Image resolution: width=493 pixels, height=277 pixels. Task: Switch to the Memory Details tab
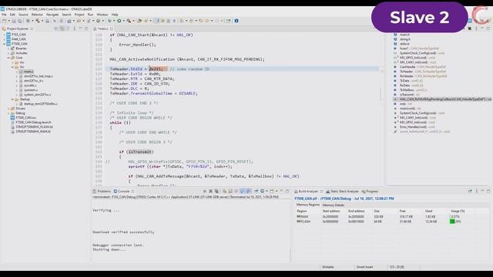pos(334,205)
